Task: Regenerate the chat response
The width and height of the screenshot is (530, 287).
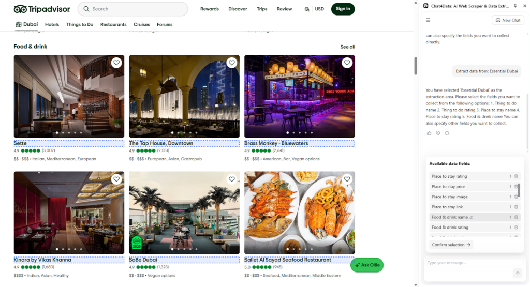Action: (447, 133)
